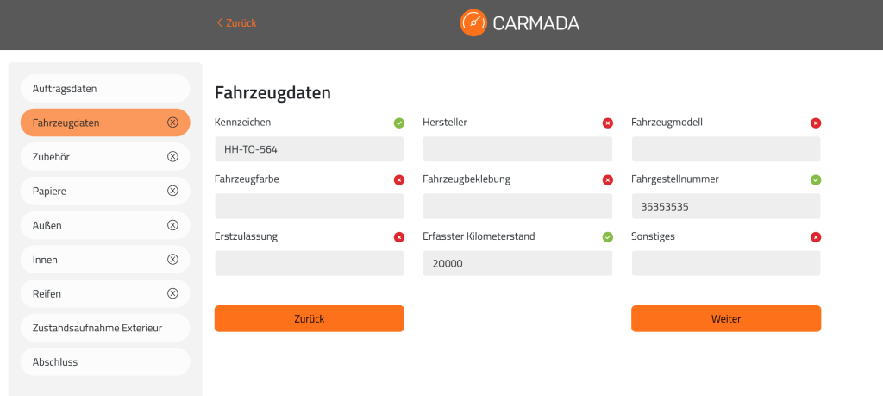Go back via the Zurück header link
This screenshot has height=396, width=883.
(x=236, y=23)
